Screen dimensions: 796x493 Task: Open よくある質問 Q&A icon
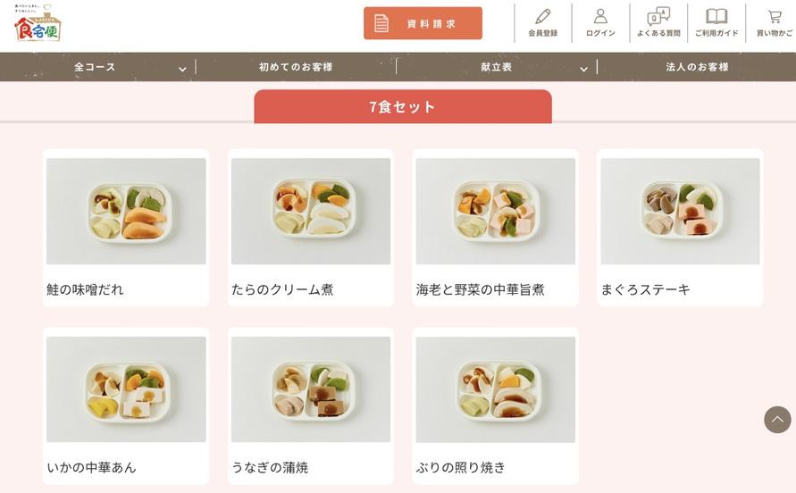coord(658,17)
